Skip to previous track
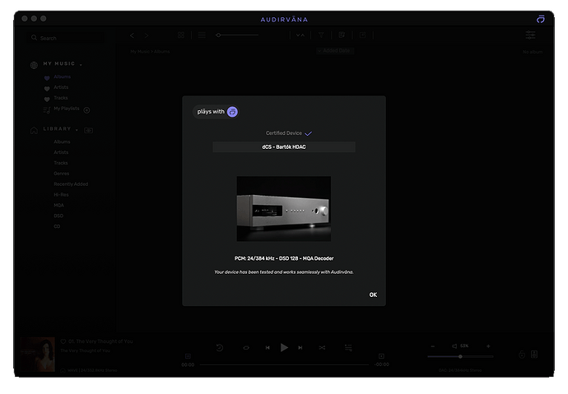Viewport: 568px width, 394px height. 268,348
